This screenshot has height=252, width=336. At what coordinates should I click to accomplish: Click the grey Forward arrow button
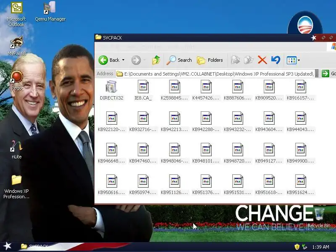(136, 60)
